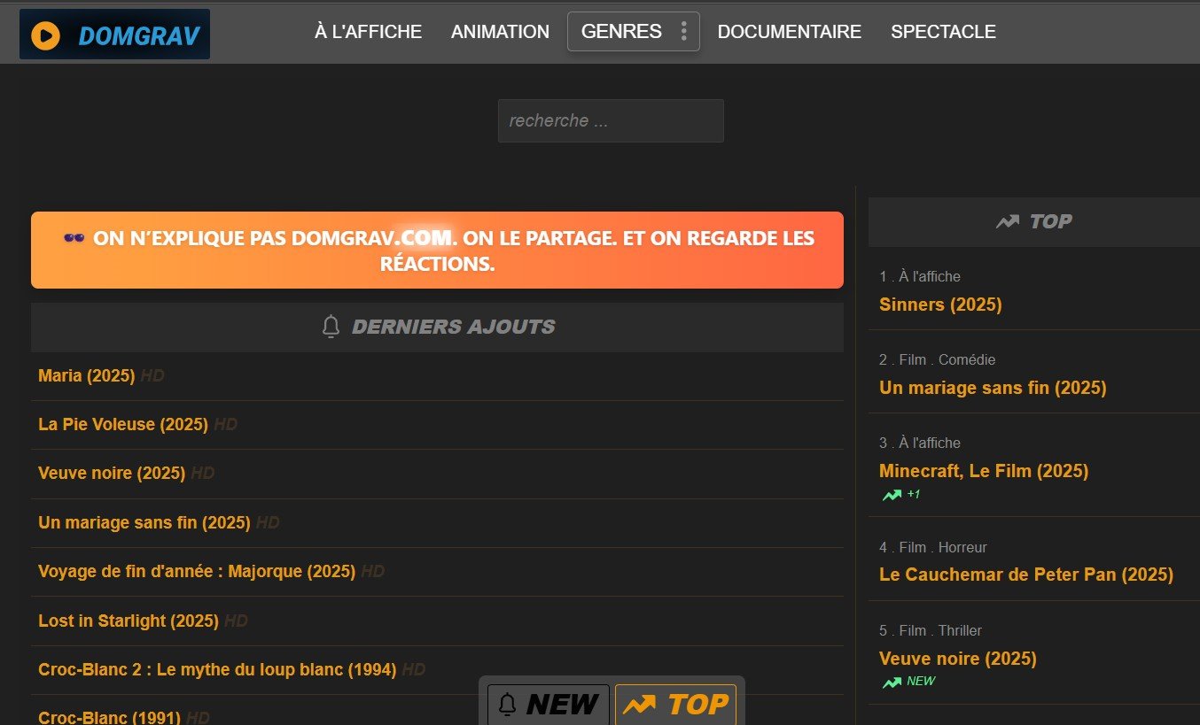Switch to the TOP floating tab at bottom
Image resolution: width=1200 pixels, height=725 pixels.
pyautogui.click(x=675, y=705)
